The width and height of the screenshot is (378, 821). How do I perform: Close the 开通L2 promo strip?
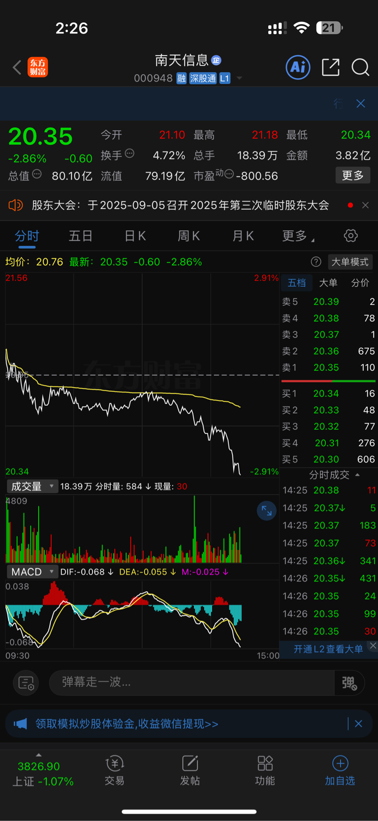tap(373, 646)
